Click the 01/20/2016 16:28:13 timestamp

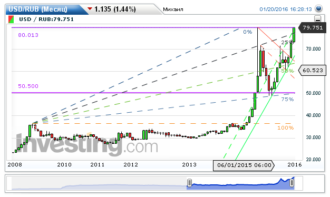(x=286, y=9)
